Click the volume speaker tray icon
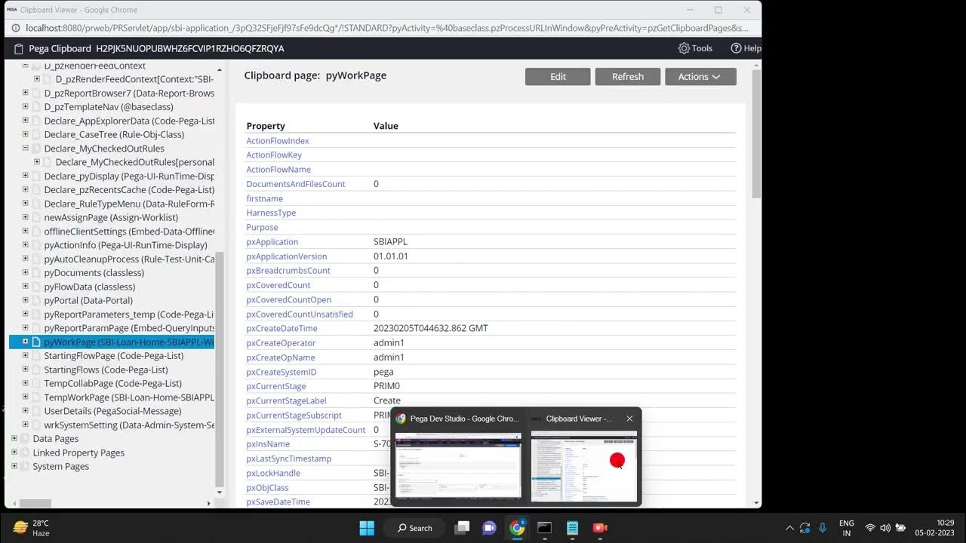 (x=885, y=528)
